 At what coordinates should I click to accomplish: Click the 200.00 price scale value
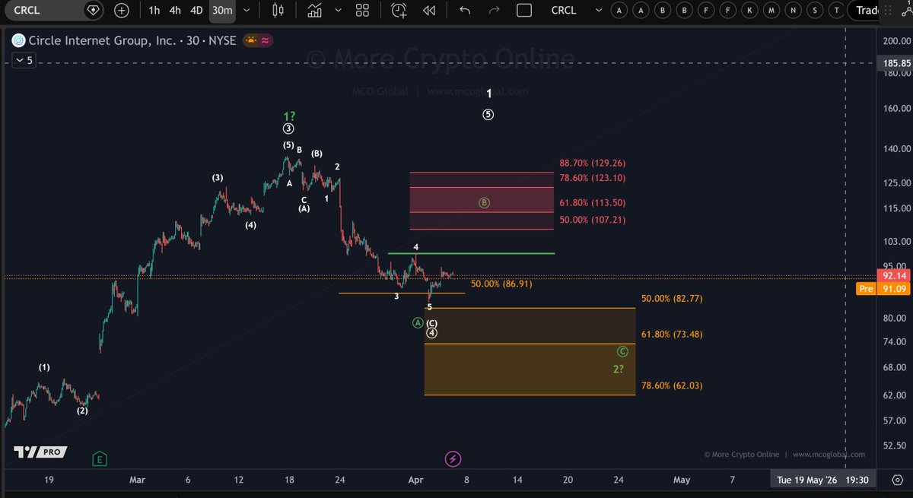[x=897, y=40]
